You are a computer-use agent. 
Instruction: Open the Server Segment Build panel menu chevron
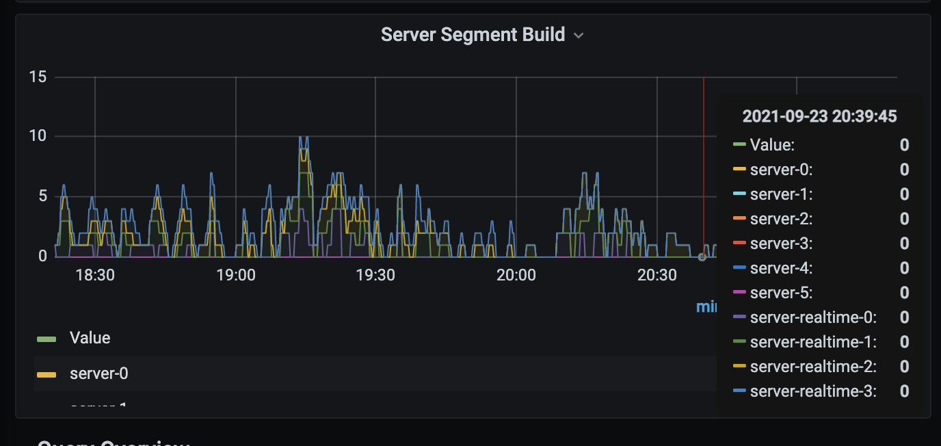tap(579, 36)
